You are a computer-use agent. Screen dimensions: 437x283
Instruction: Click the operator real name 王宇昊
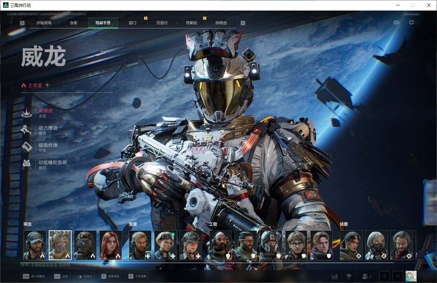click(x=35, y=86)
